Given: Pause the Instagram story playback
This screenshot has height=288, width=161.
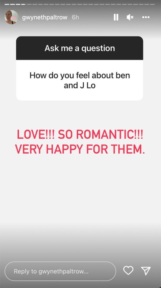Looking at the screenshot, I should [116, 17].
